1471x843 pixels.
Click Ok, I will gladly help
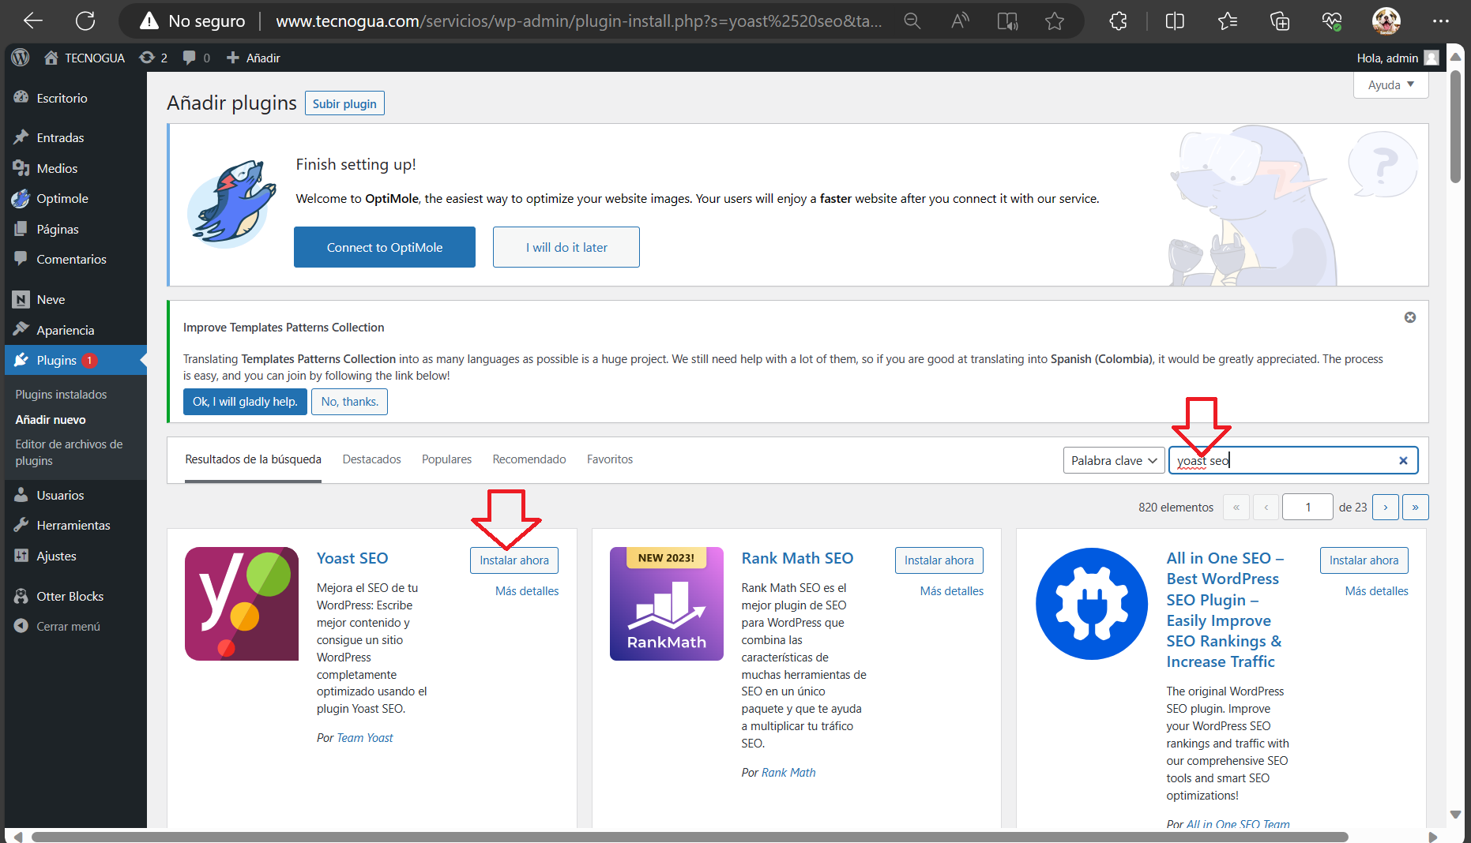pyautogui.click(x=245, y=401)
